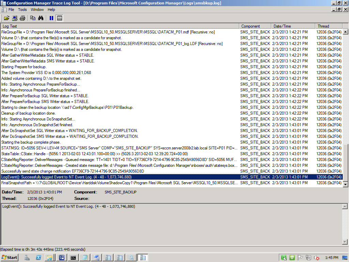Click the 1:45 PM taskbar clock
The image size is (349, 262).
point(332,258)
